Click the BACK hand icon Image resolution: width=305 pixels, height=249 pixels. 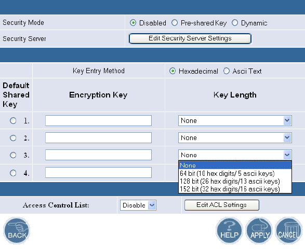coord(17,230)
